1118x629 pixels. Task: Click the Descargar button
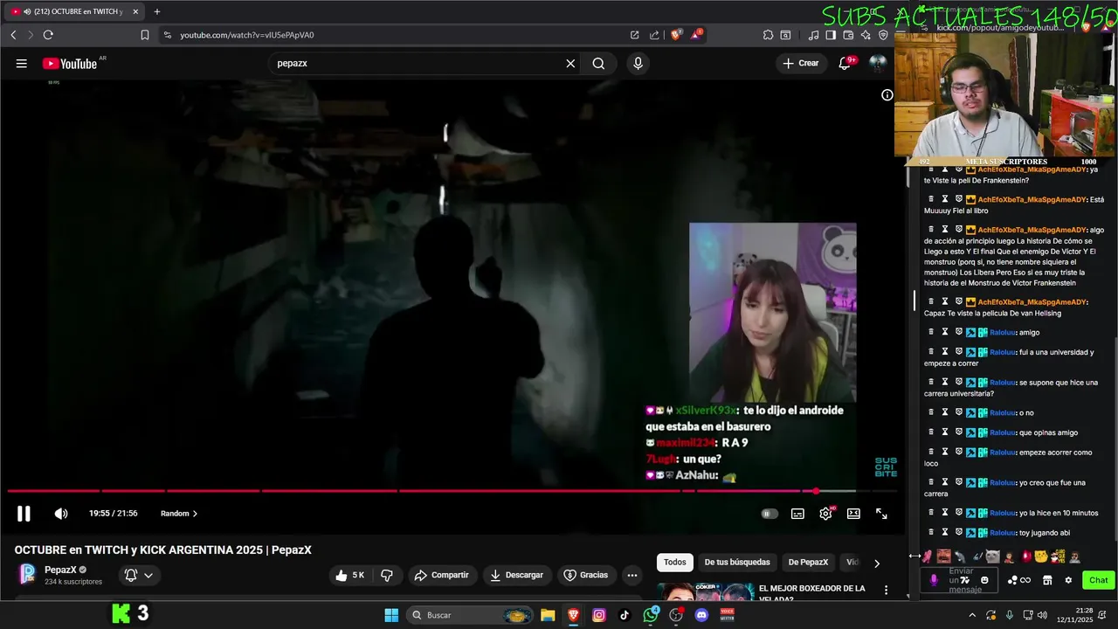click(x=517, y=575)
